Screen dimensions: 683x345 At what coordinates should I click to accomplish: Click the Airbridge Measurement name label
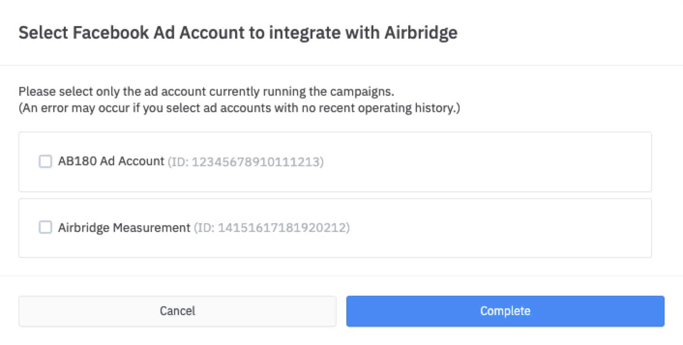pyautogui.click(x=124, y=228)
